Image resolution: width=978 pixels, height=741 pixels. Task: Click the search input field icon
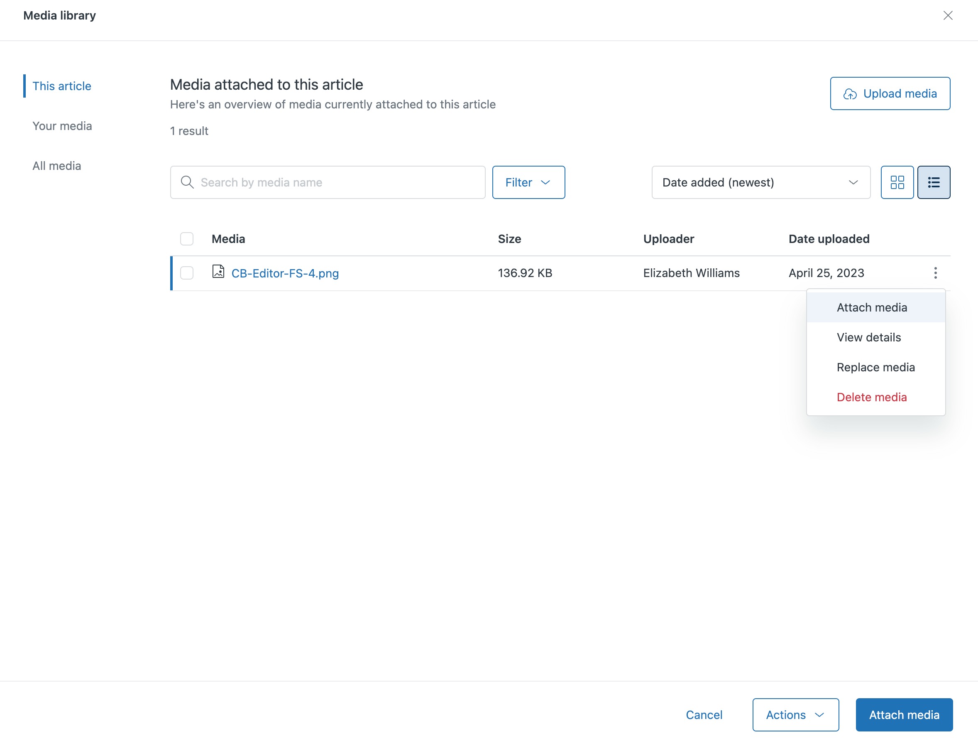pyautogui.click(x=187, y=182)
